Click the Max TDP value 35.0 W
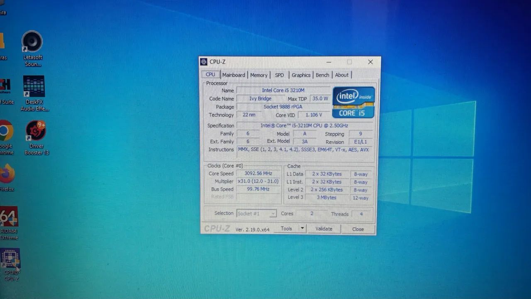The image size is (531, 299). point(320,99)
